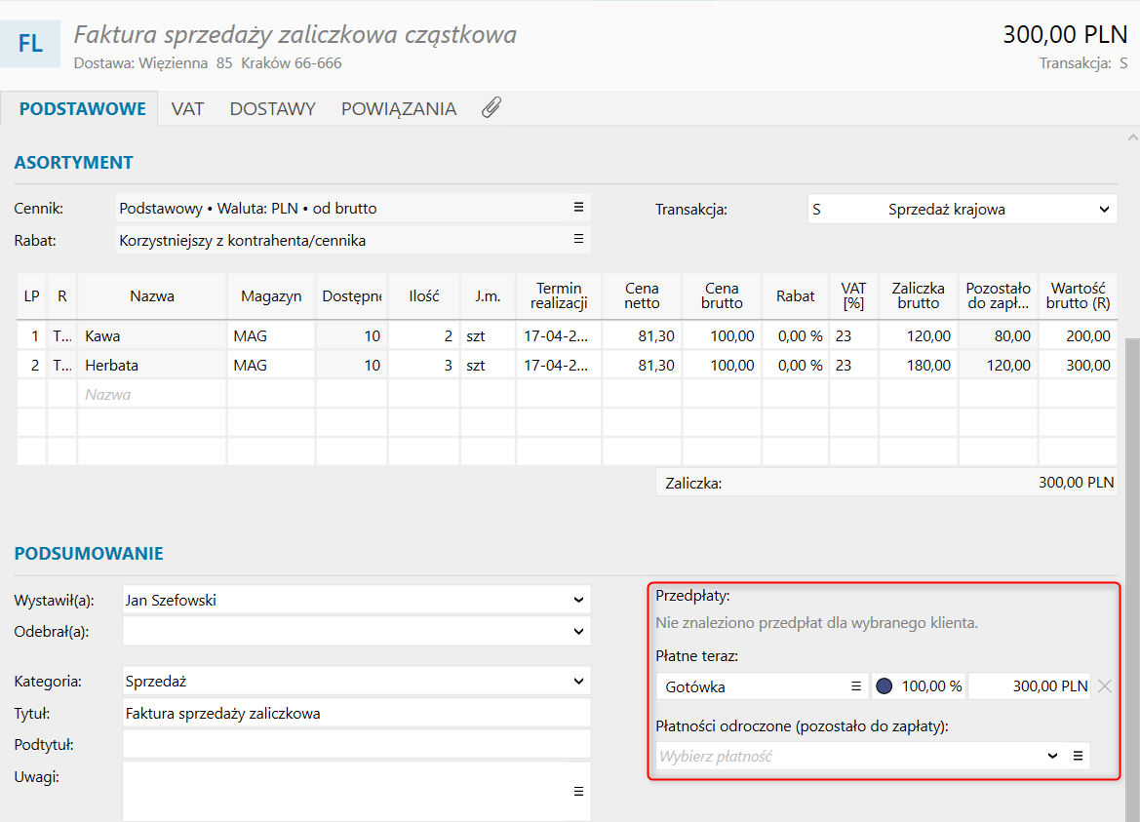Click the empty Nazwa cell for new item
Viewport: 1140px width, 822px height.
point(152,395)
